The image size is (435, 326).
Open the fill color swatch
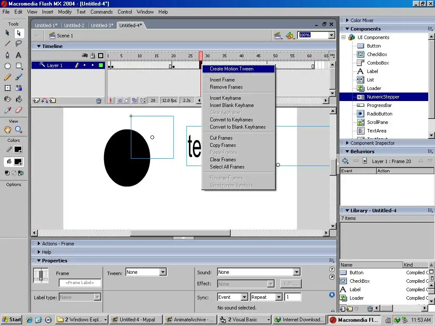coord(18,162)
